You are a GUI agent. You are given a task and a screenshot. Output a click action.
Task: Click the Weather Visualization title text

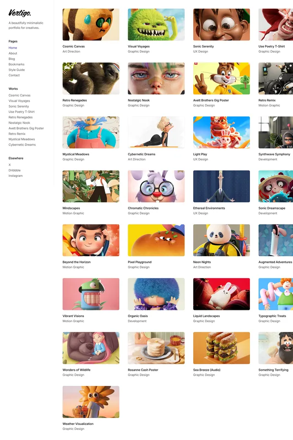(78, 423)
